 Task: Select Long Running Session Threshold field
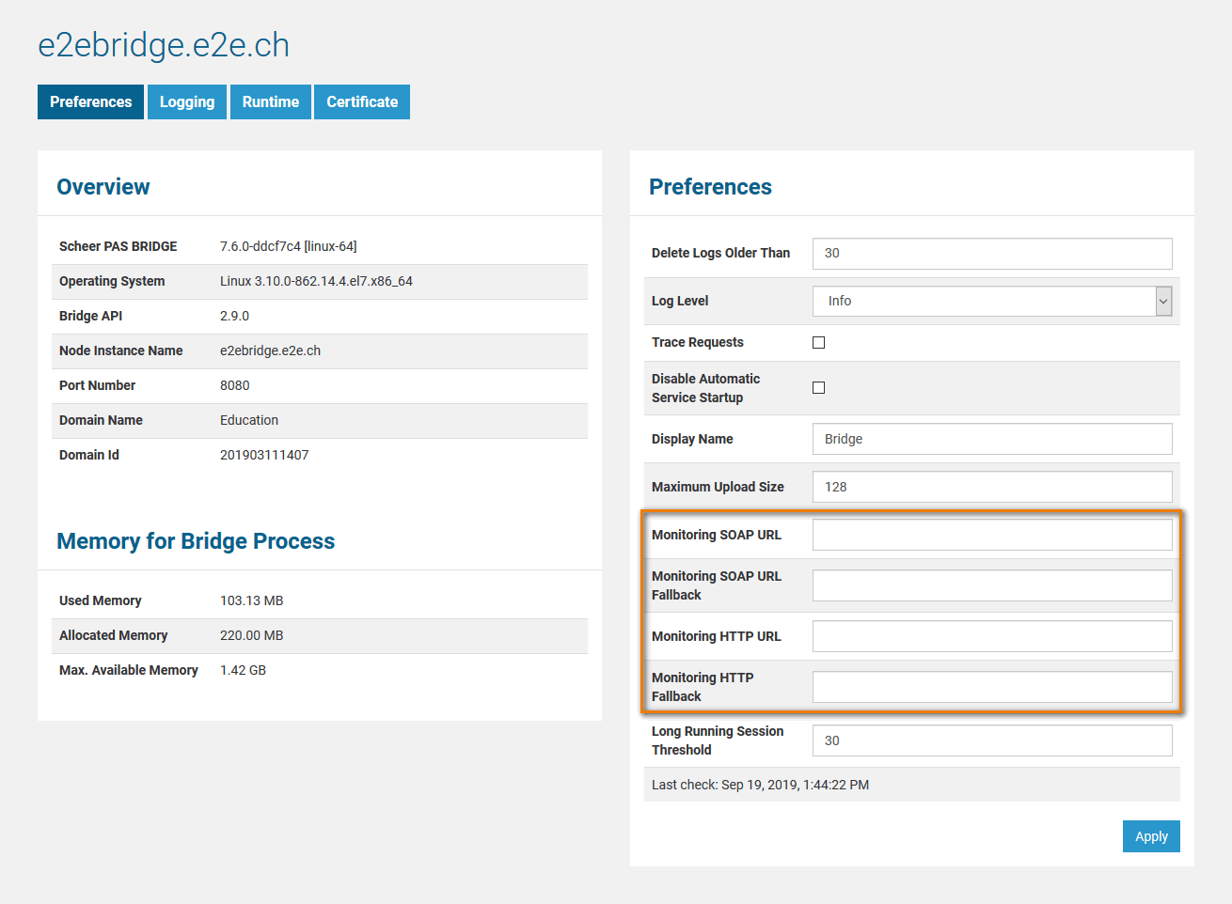[992, 740]
